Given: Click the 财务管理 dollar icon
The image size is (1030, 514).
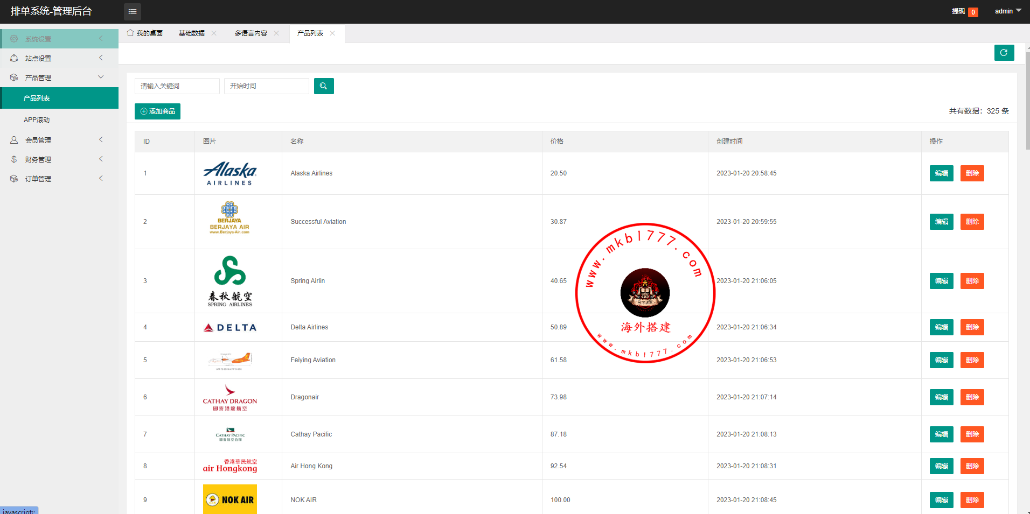Looking at the screenshot, I should (x=14, y=159).
